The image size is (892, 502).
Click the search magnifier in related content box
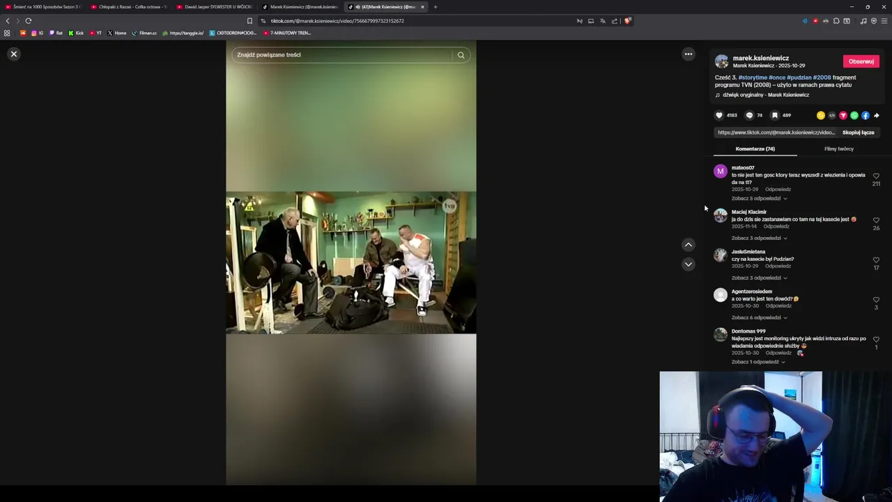click(461, 55)
